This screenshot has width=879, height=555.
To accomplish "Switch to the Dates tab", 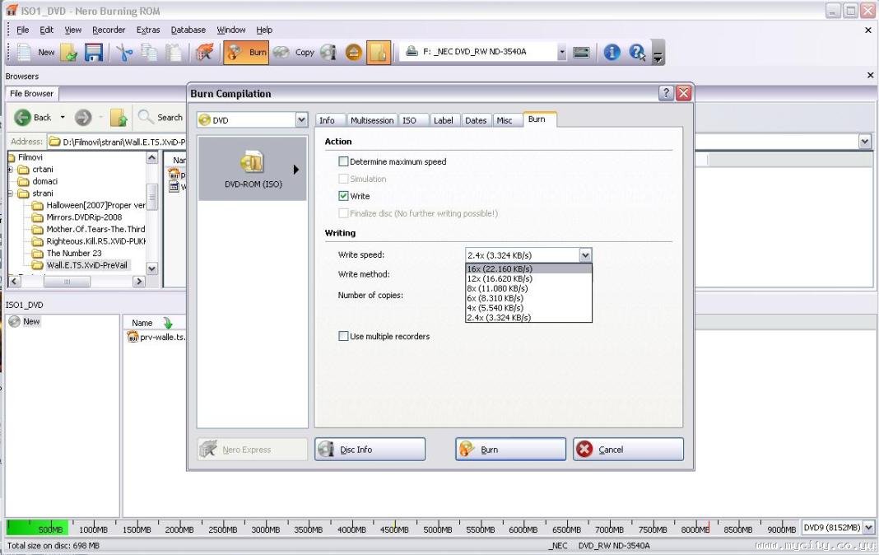I will [x=476, y=120].
